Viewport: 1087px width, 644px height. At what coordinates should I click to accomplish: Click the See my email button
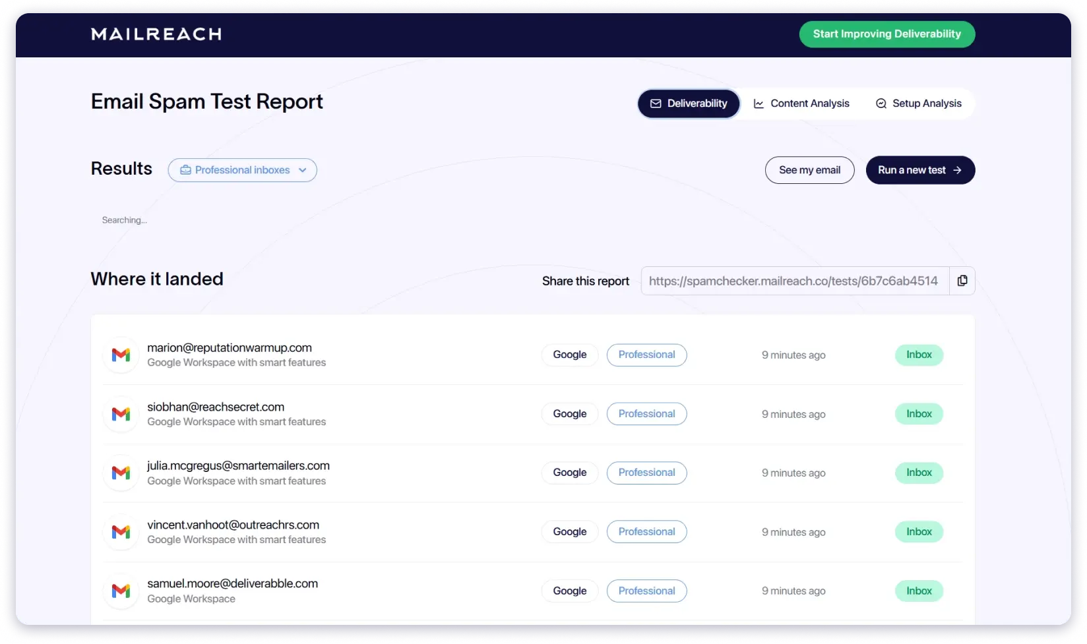click(809, 170)
